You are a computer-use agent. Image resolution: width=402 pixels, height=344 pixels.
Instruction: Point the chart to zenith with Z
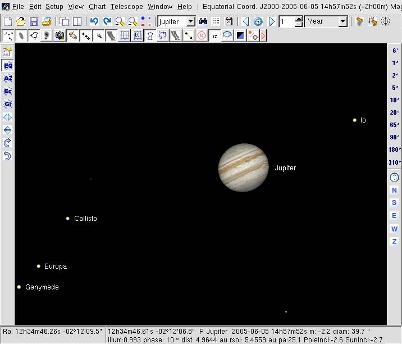(394, 241)
